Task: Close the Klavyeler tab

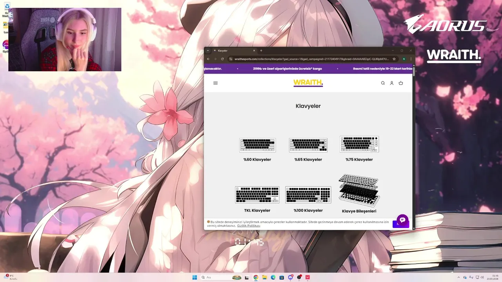Action: point(254,51)
